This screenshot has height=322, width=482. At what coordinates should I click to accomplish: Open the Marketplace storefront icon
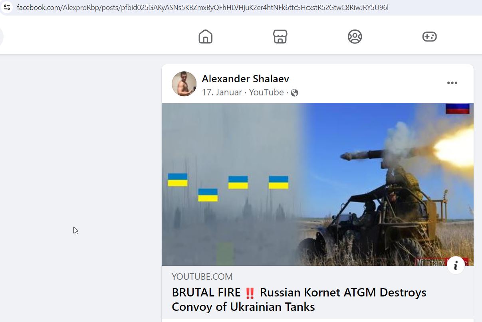280,37
